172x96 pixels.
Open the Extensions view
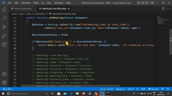click(x=4, y=44)
